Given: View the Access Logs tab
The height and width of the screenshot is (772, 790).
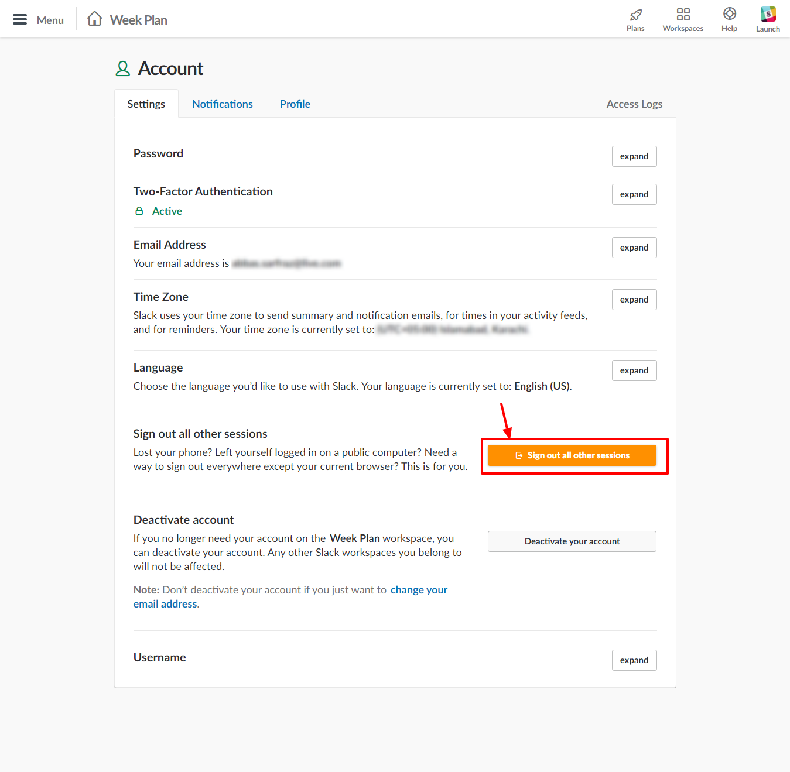Looking at the screenshot, I should [x=634, y=104].
